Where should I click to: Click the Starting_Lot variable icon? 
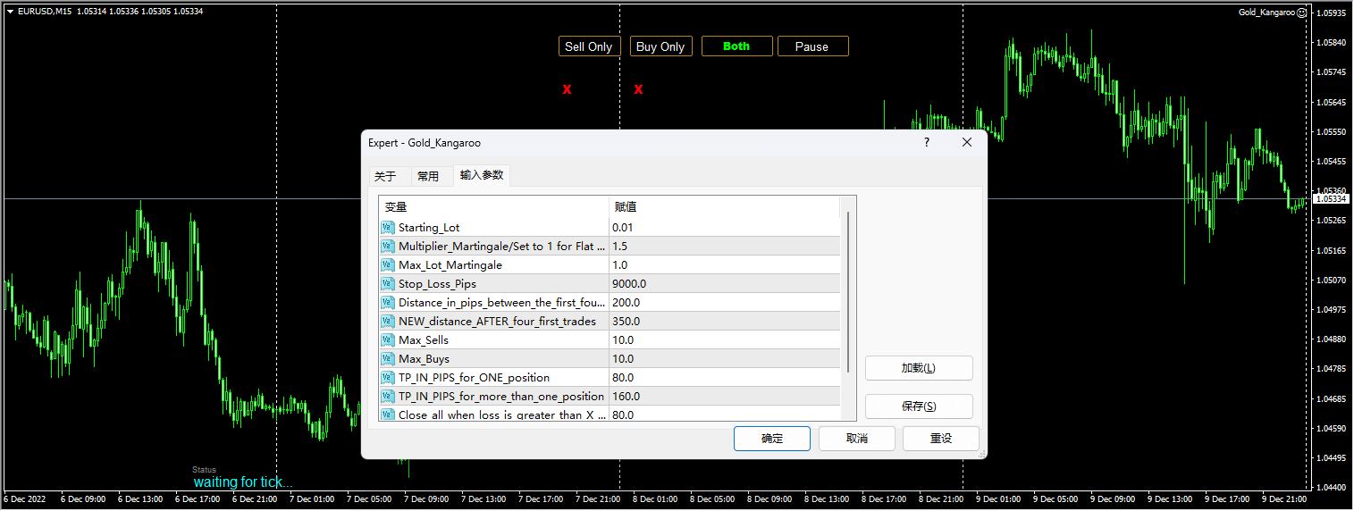click(x=388, y=228)
